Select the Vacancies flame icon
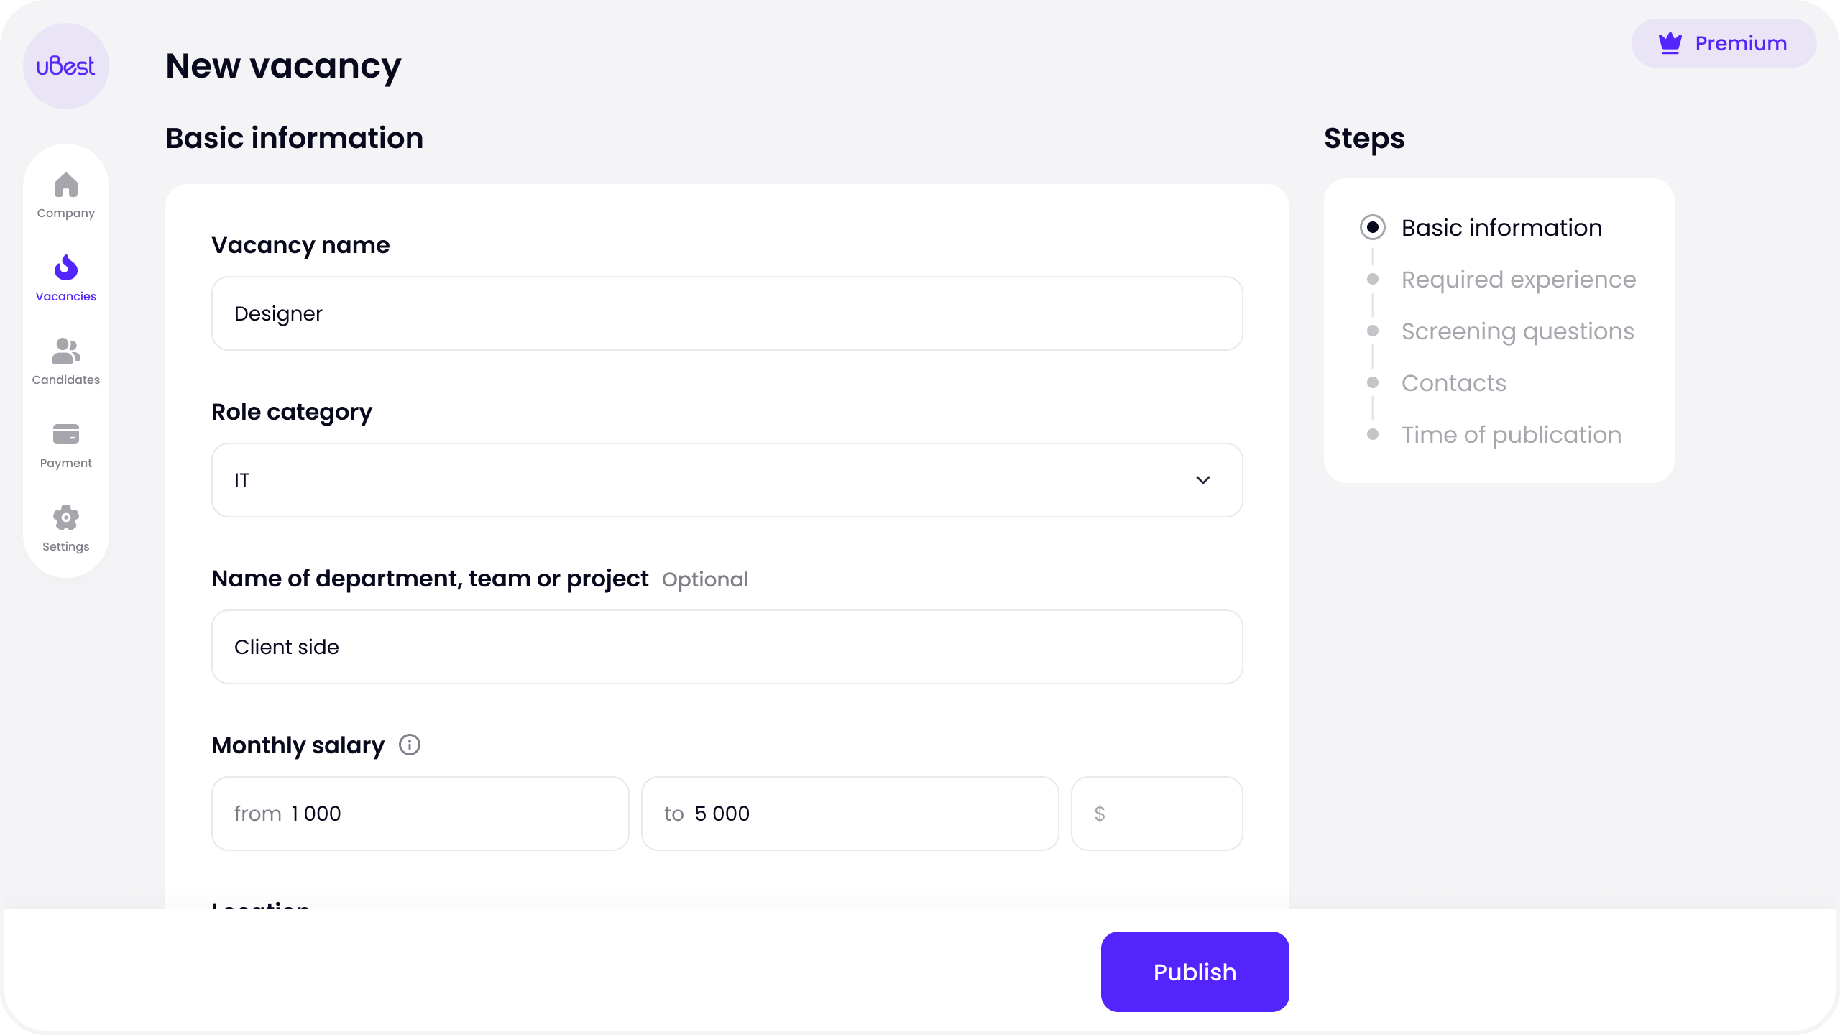Image resolution: width=1840 pixels, height=1035 pixels. [x=66, y=267]
